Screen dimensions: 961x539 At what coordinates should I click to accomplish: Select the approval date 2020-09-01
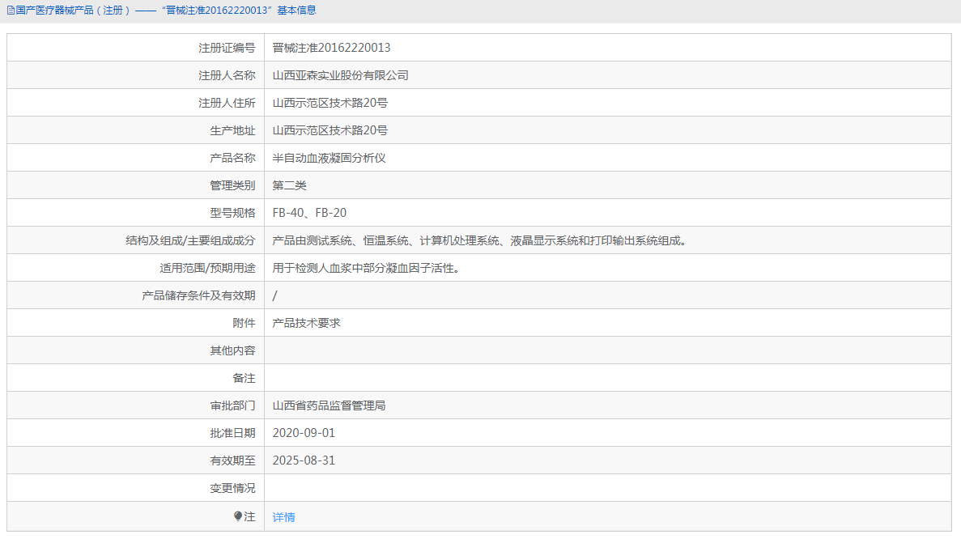pos(304,432)
